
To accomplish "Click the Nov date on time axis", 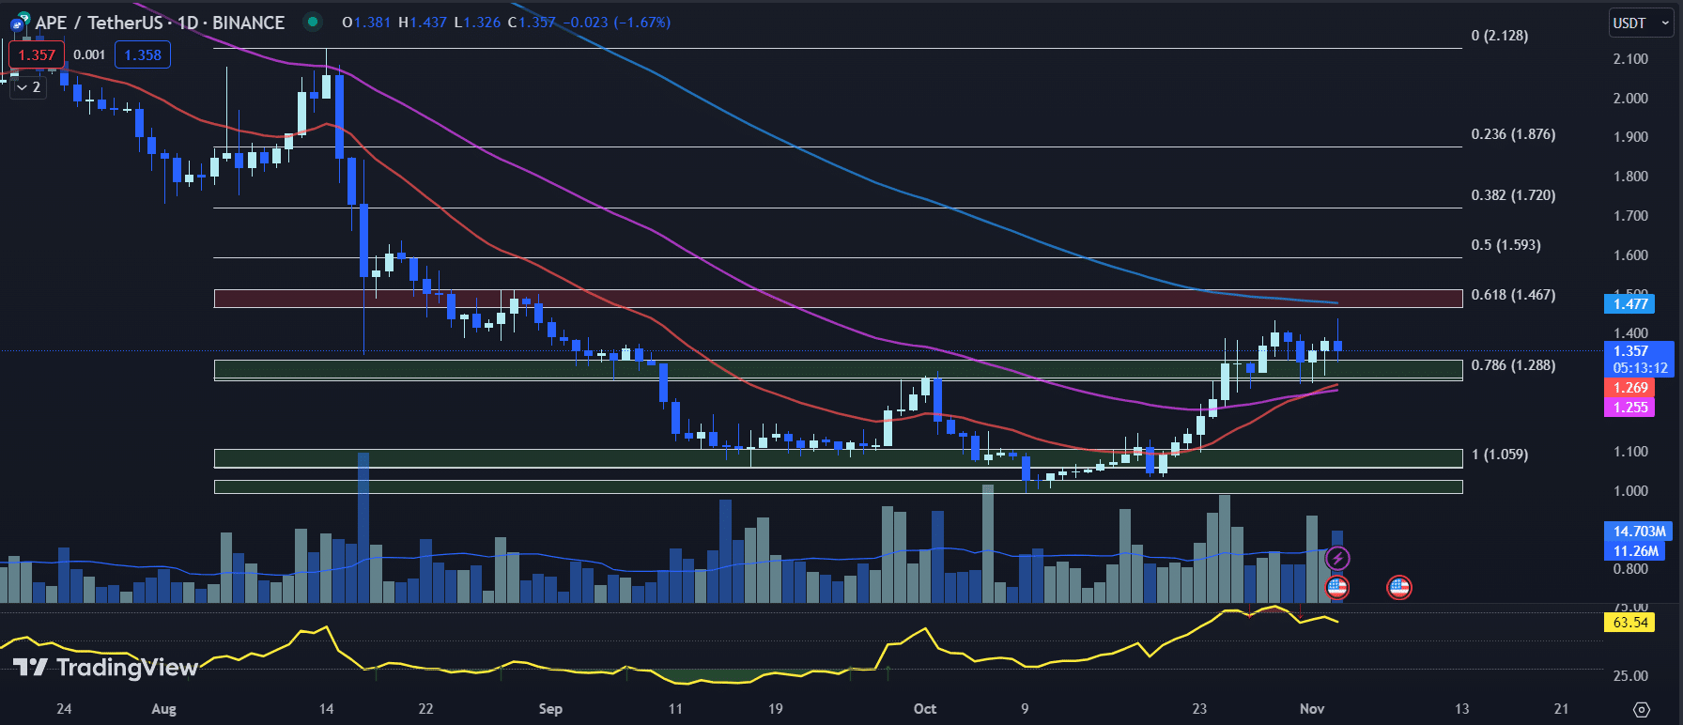I will (x=1311, y=709).
